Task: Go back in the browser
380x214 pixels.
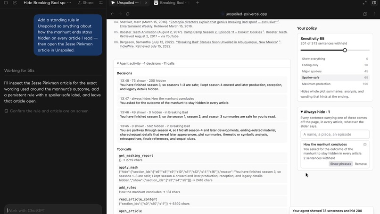Action: [x=112, y=14]
